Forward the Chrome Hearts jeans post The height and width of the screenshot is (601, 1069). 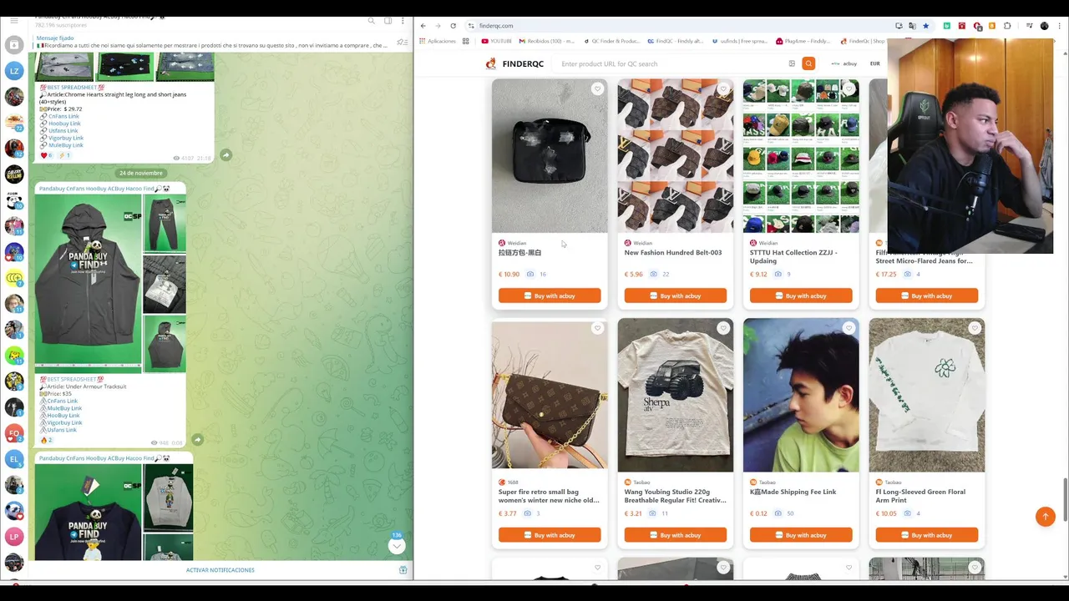pos(226,155)
